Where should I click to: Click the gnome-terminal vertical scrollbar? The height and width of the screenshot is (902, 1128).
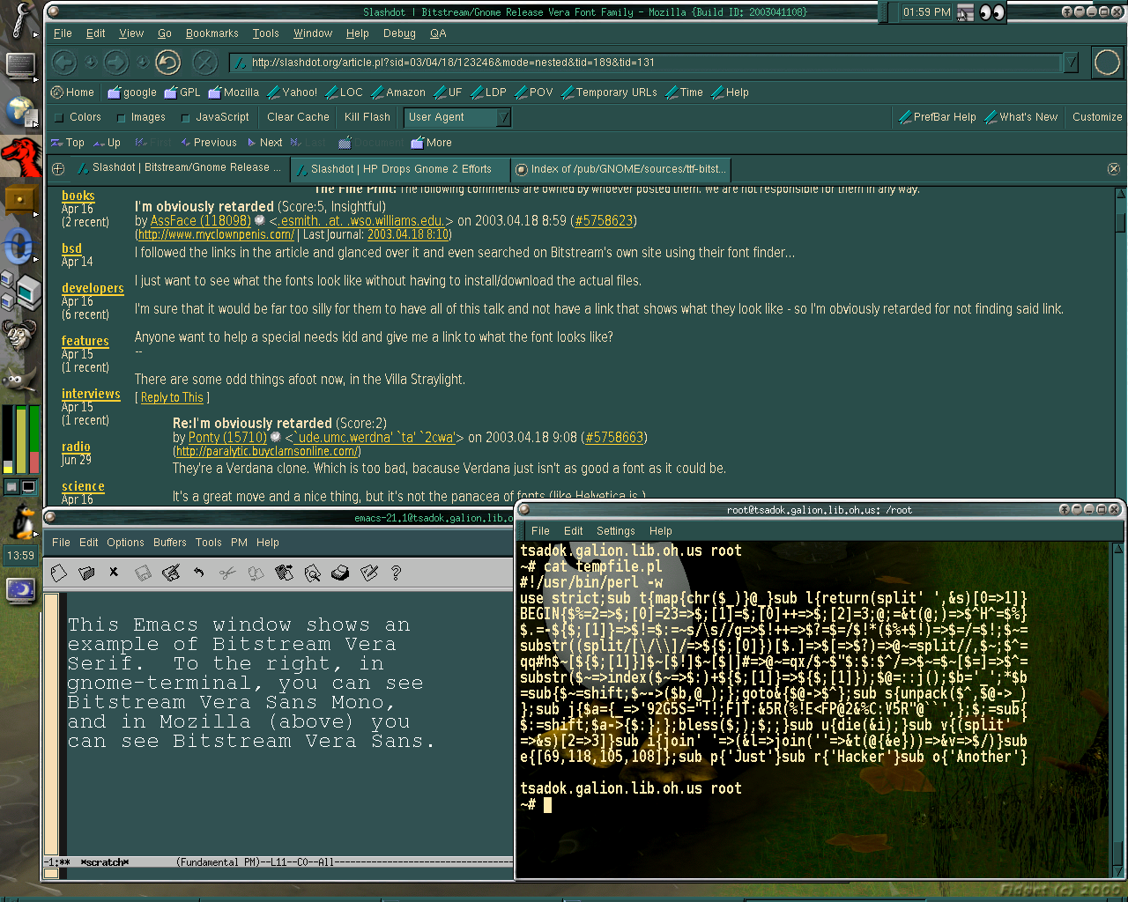click(1119, 709)
